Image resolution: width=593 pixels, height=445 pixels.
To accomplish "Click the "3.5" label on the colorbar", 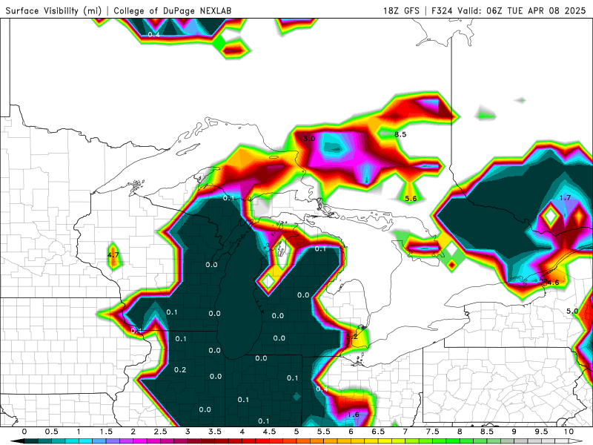I will click(215, 432).
